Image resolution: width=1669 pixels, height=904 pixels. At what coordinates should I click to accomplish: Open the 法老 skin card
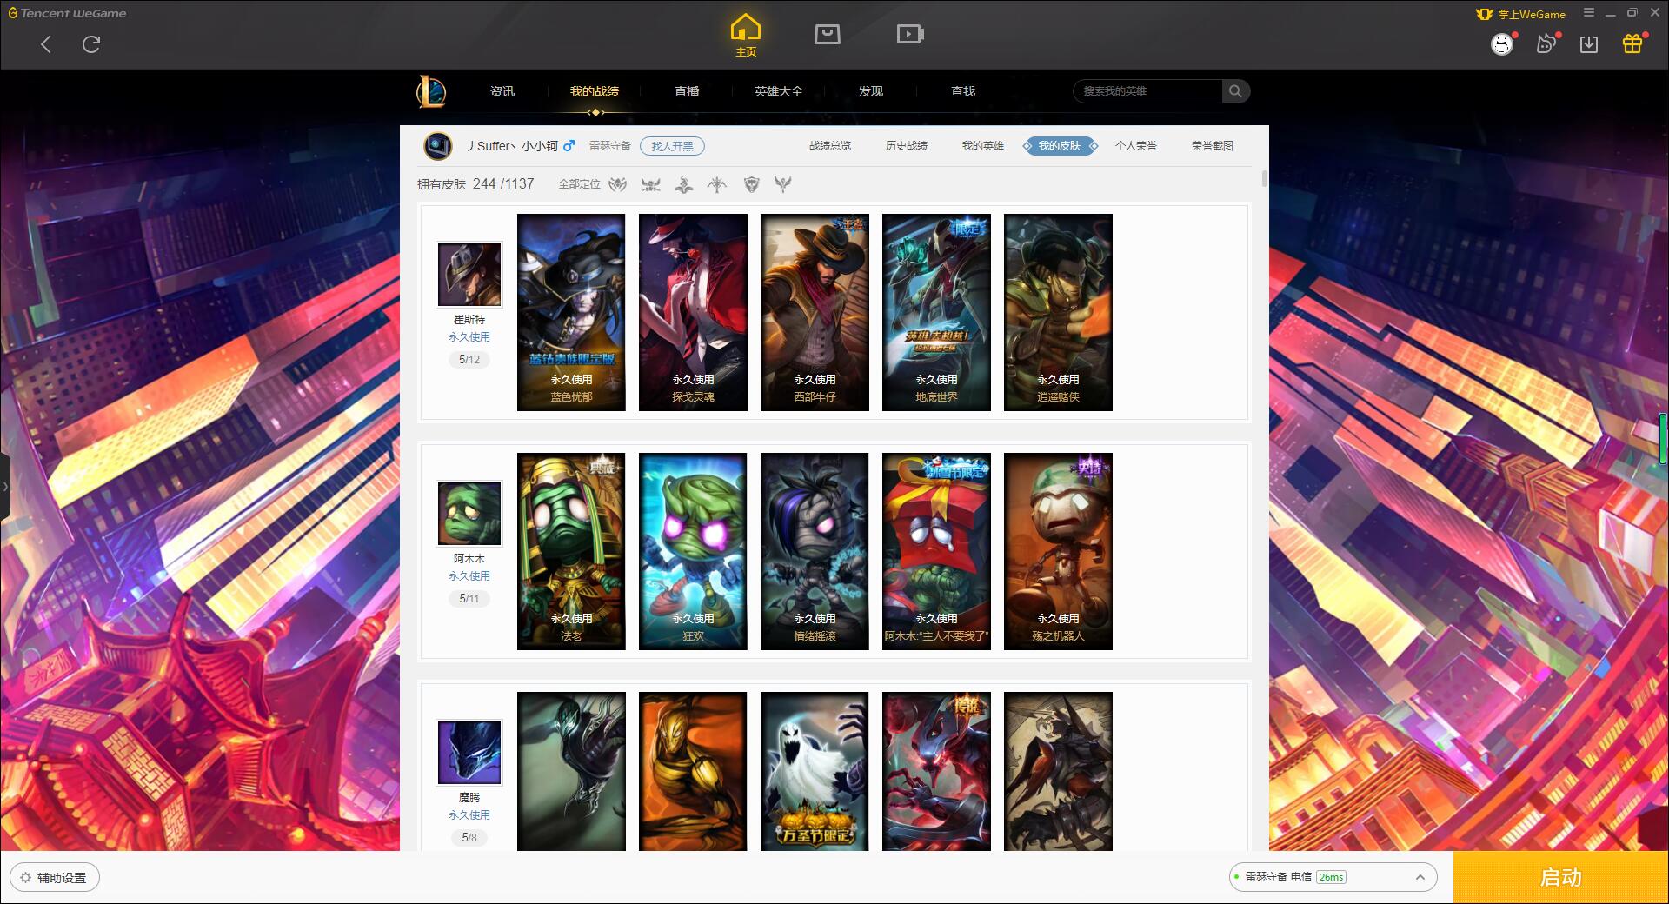[x=571, y=551]
